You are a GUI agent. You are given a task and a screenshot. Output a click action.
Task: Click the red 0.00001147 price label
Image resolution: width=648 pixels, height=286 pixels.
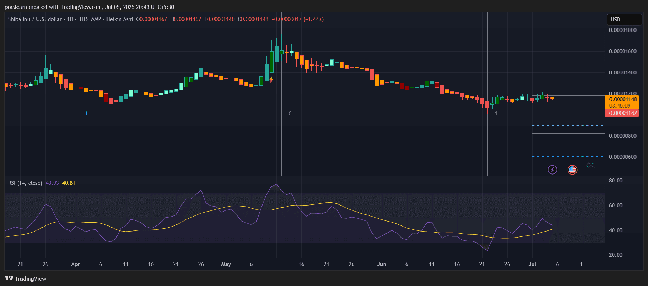point(623,113)
